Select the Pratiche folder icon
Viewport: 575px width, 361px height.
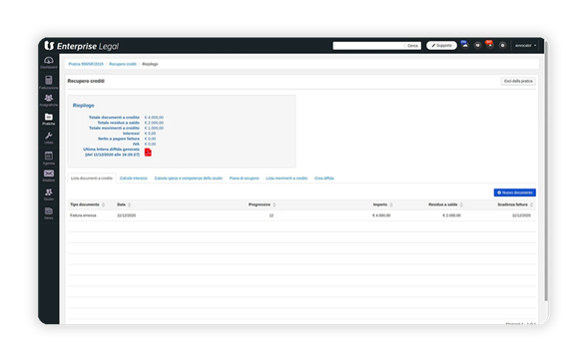coord(48,119)
